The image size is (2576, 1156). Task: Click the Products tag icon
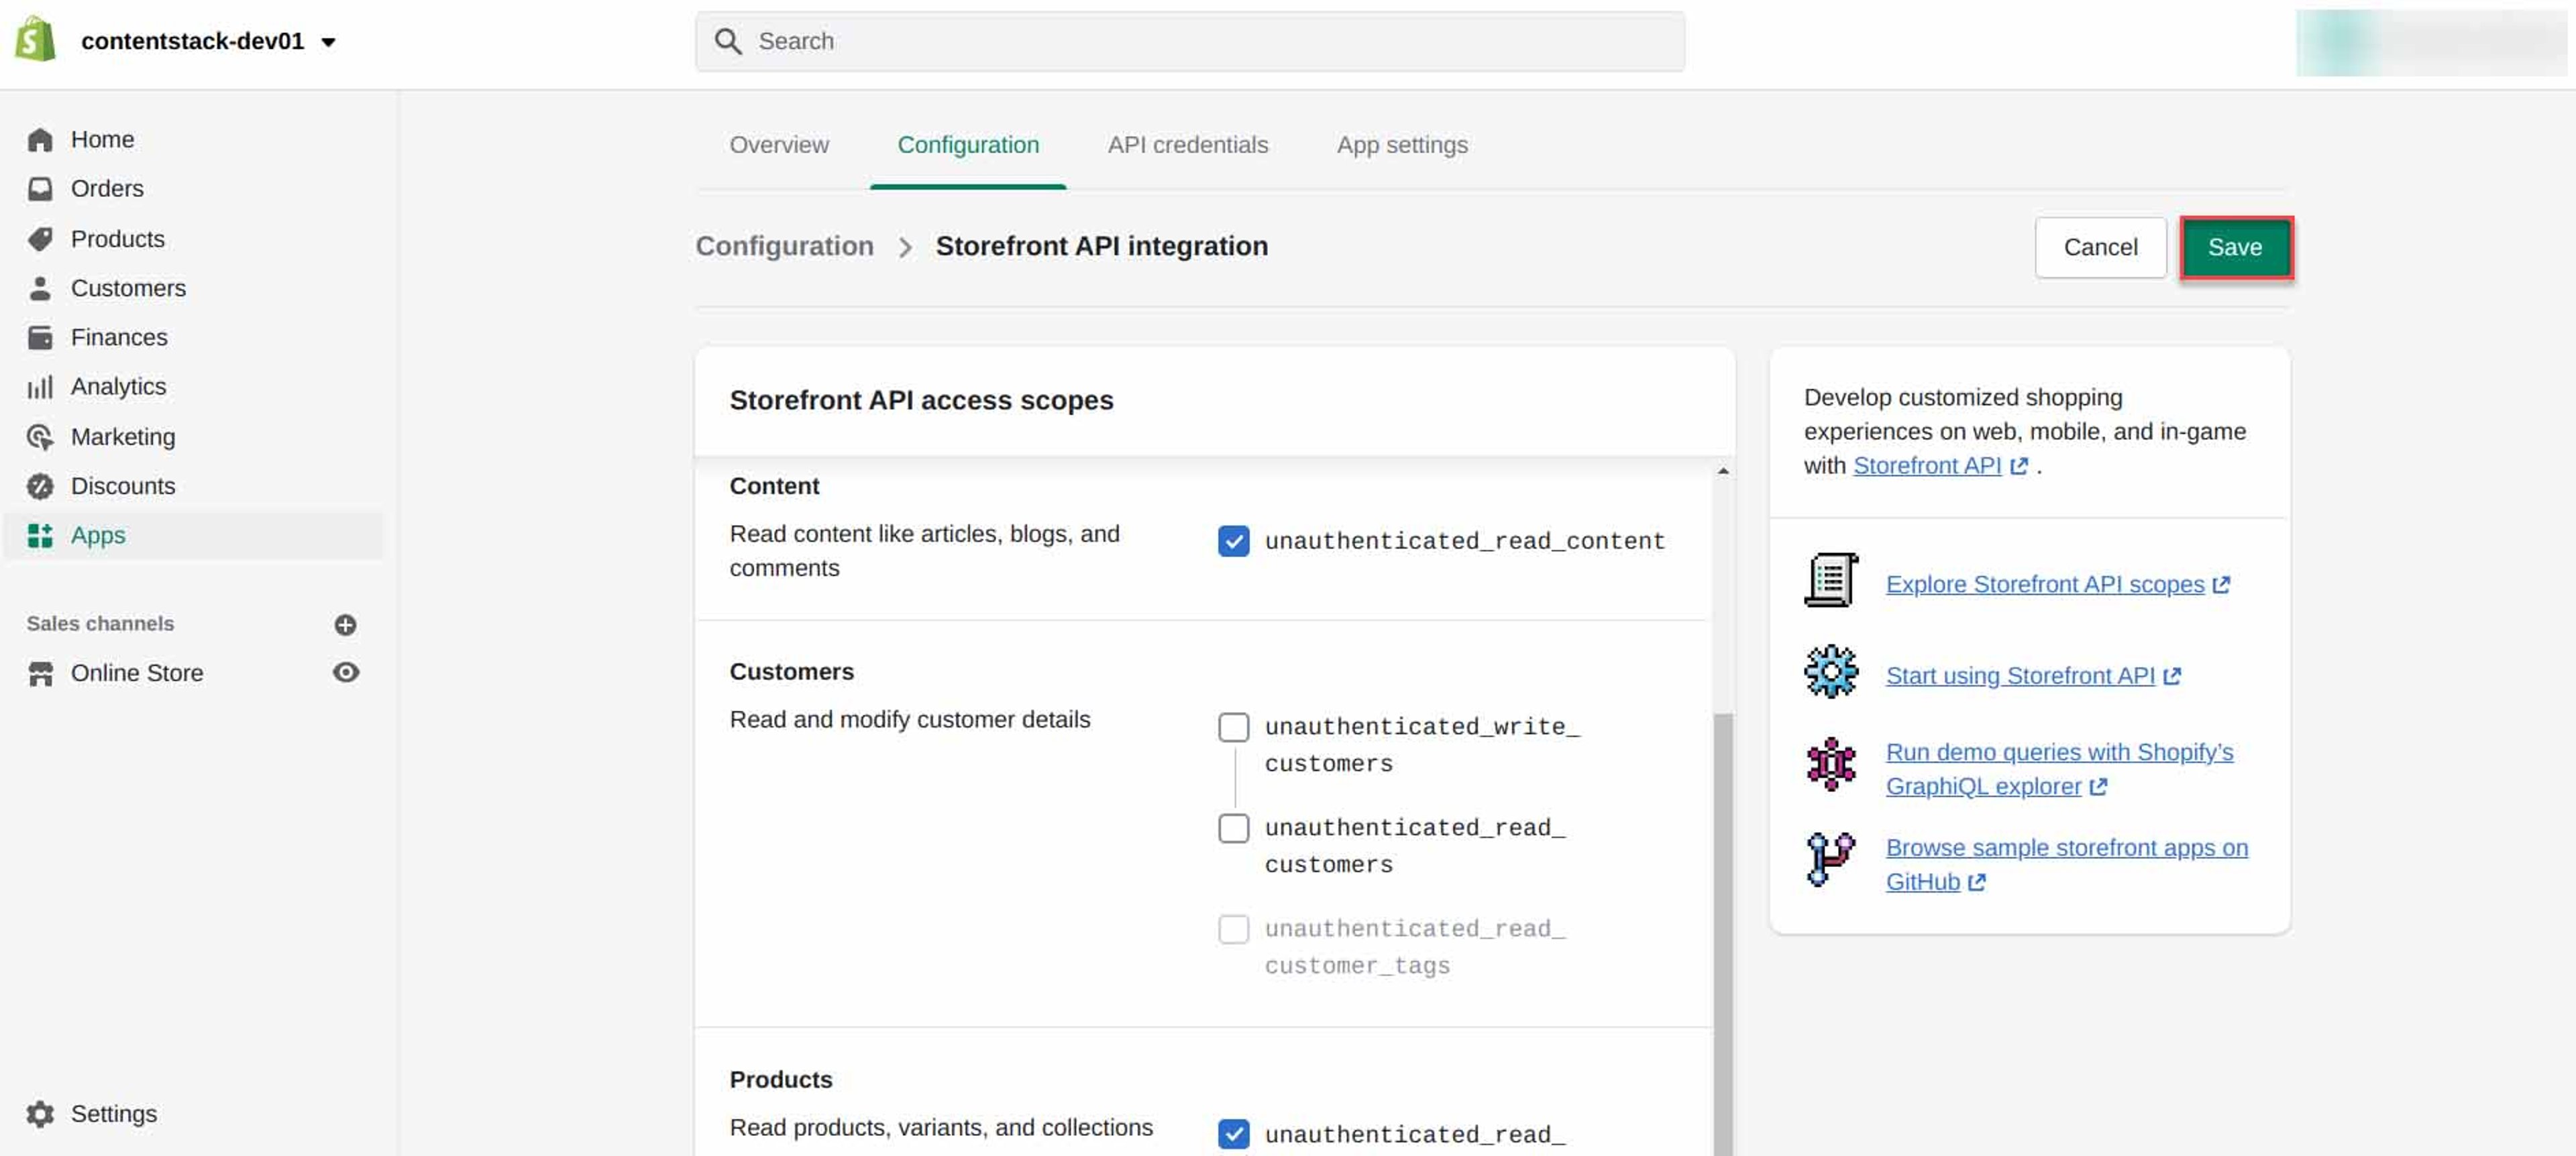(x=40, y=238)
